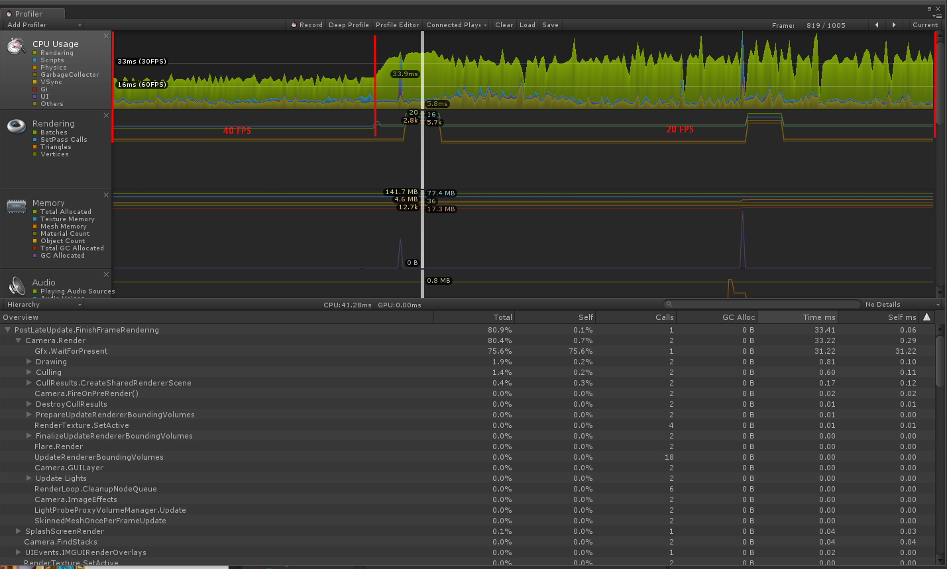The width and height of the screenshot is (947, 569).
Task: Open the Add Profiler dropdown
Action: (x=44, y=25)
